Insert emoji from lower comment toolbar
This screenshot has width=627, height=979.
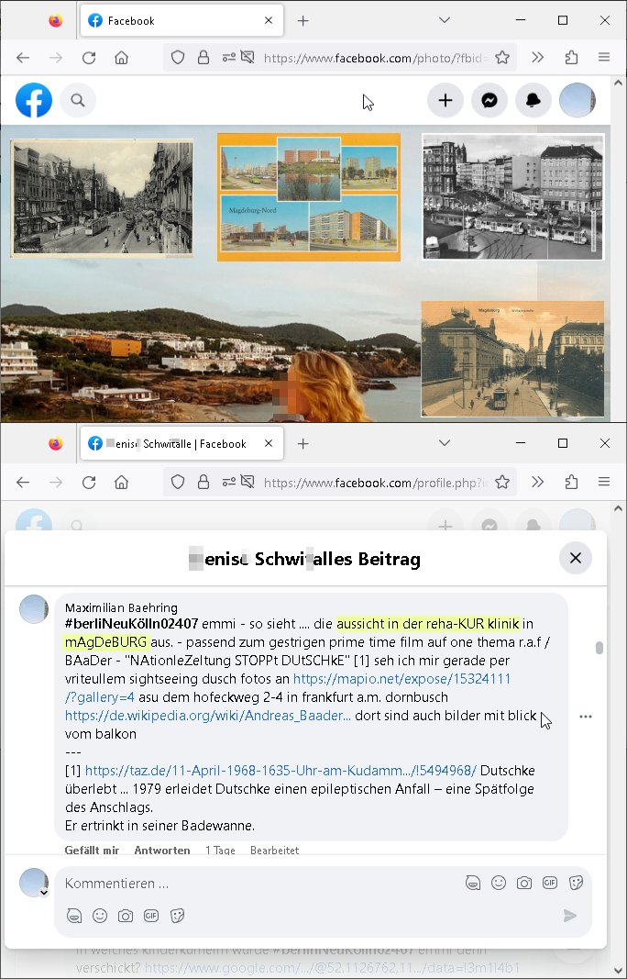click(x=100, y=916)
